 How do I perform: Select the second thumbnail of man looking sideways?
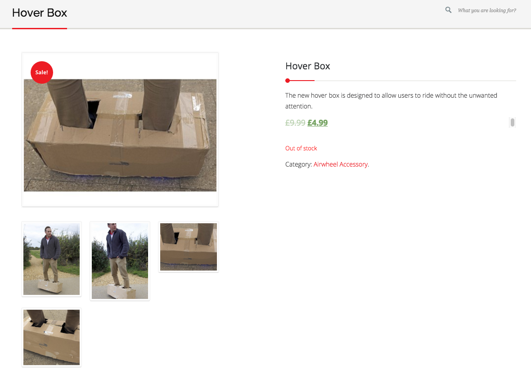pyautogui.click(x=120, y=261)
